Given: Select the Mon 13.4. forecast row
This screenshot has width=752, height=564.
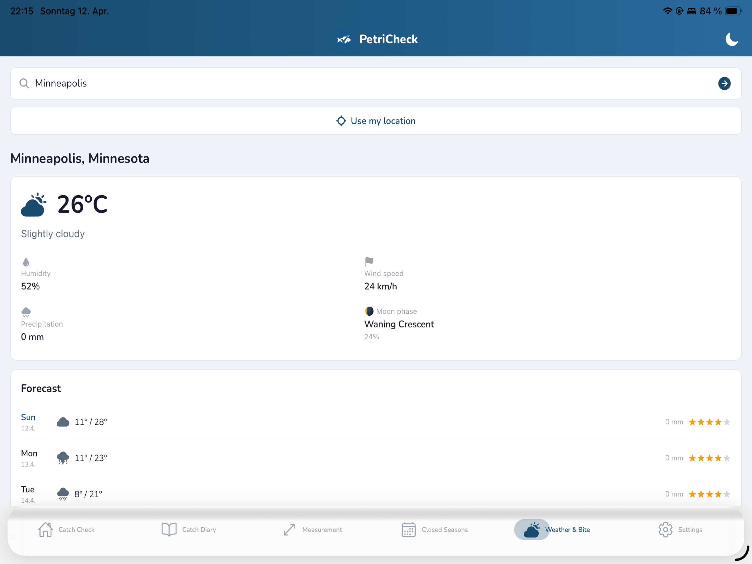Looking at the screenshot, I should point(376,458).
